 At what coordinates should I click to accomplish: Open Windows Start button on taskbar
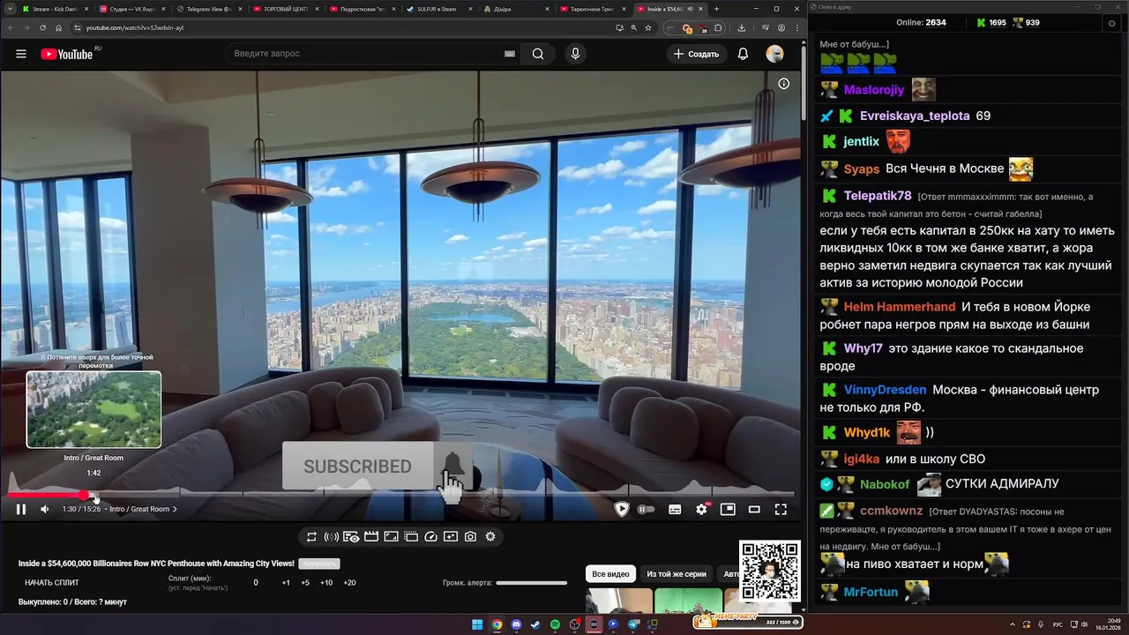pos(477,624)
